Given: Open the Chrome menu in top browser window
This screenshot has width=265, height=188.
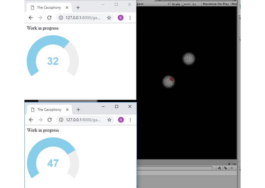Looking at the screenshot, I should 130,18.
